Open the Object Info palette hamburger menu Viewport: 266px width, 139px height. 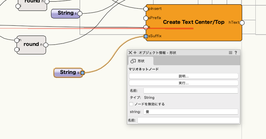pyautogui.click(x=230, y=53)
